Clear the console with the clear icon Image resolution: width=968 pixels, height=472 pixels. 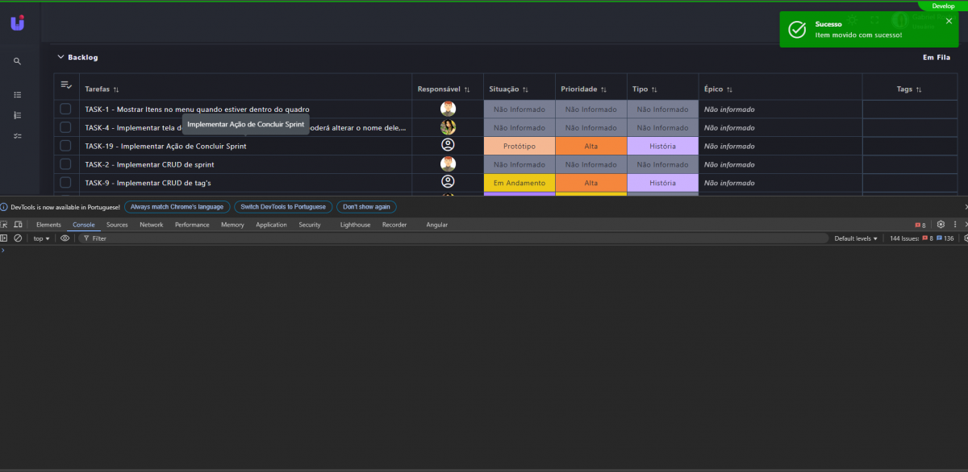coord(18,238)
